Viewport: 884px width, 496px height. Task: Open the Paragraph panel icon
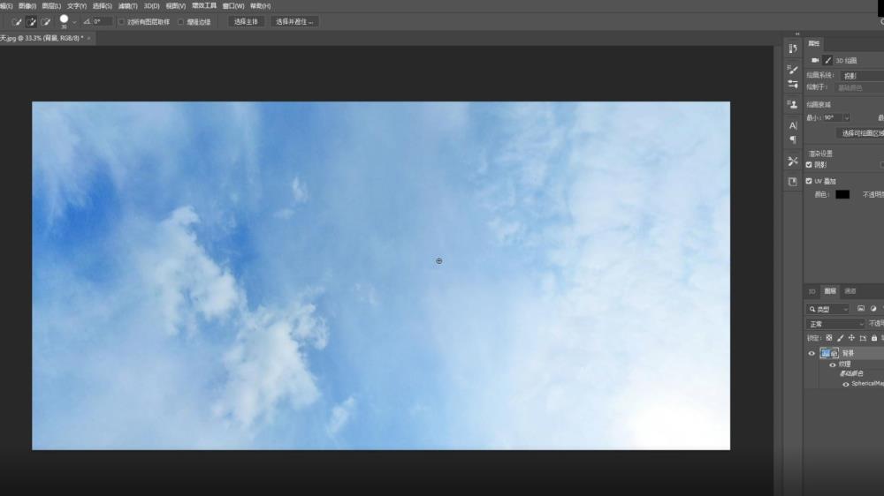point(793,139)
